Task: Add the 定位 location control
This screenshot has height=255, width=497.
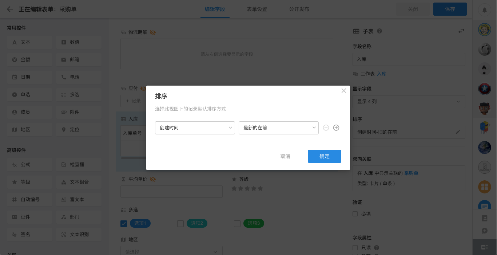Action: tap(79, 130)
